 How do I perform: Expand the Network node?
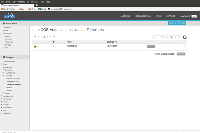click(x=1, y=102)
